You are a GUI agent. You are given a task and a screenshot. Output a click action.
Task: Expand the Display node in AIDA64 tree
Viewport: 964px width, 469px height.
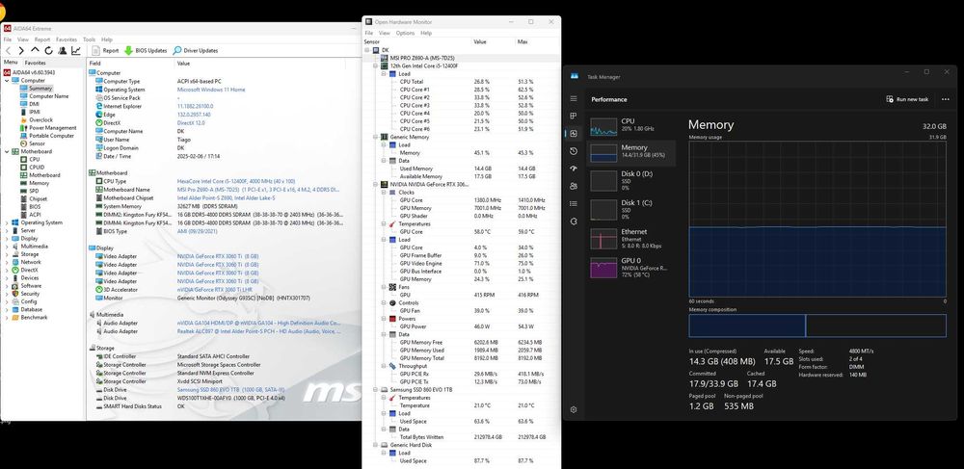[x=8, y=238]
